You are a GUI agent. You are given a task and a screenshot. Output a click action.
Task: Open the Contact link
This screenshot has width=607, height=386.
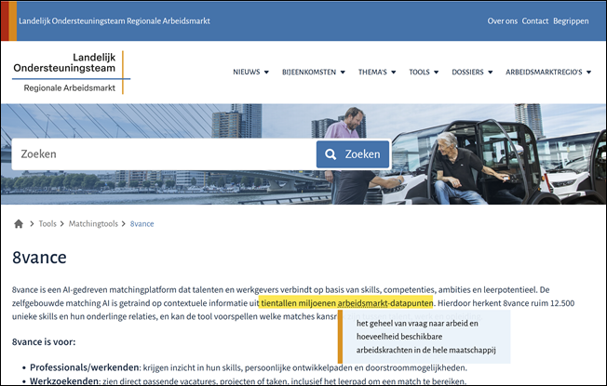click(x=535, y=21)
